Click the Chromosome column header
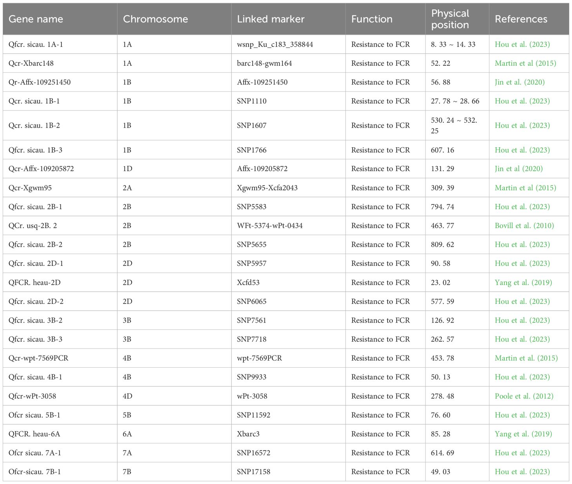The height and width of the screenshot is (484, 572). point(155,19)
